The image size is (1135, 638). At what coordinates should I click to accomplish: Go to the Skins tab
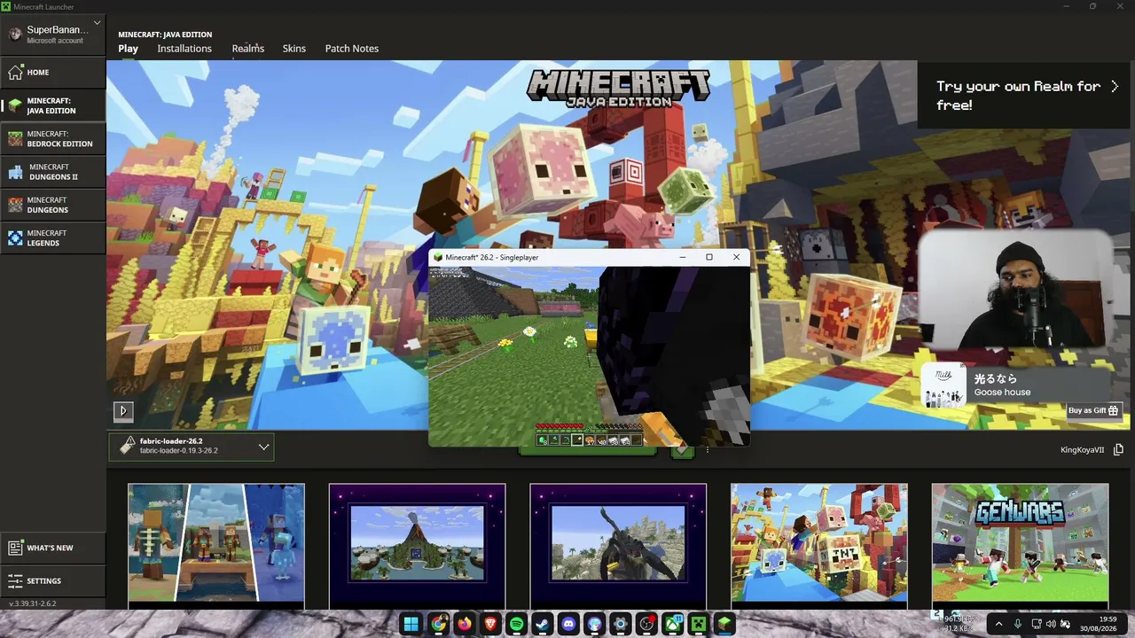pyautogui.click(x=294, y=49)
